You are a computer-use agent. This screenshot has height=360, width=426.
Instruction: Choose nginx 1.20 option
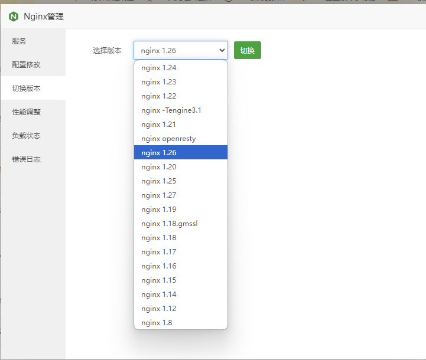coord(181,166)
